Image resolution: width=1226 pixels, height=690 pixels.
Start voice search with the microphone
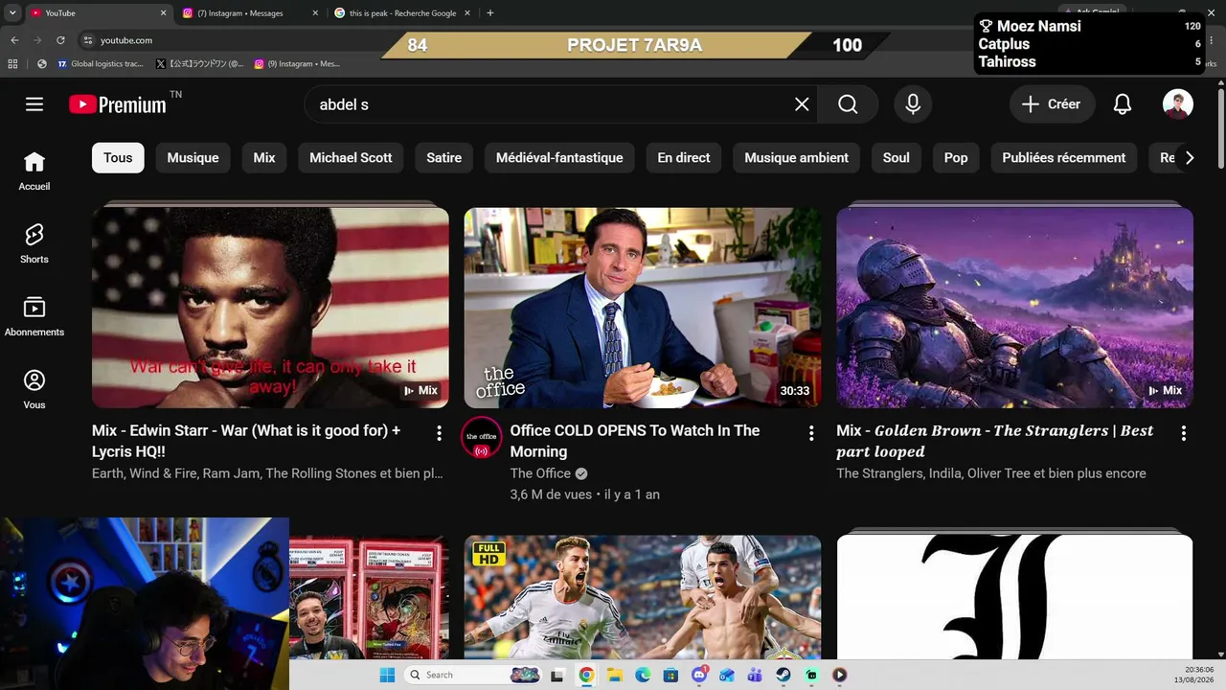tap(913, 104)
